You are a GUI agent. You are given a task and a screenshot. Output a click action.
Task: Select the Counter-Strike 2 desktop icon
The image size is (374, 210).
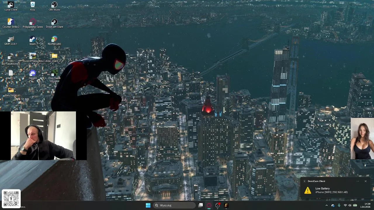(x=11, y=23)
